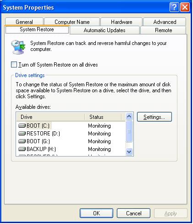This screenshot has height=224, width=193.
Task: Click the BOOT (C:) drive icon
Action: click(22, 126)
